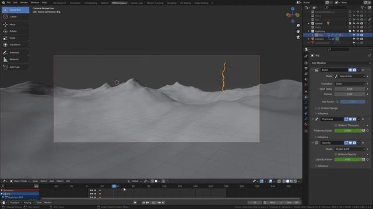
Task: Hide the Camera object in viewport
Action: (358, 39)
